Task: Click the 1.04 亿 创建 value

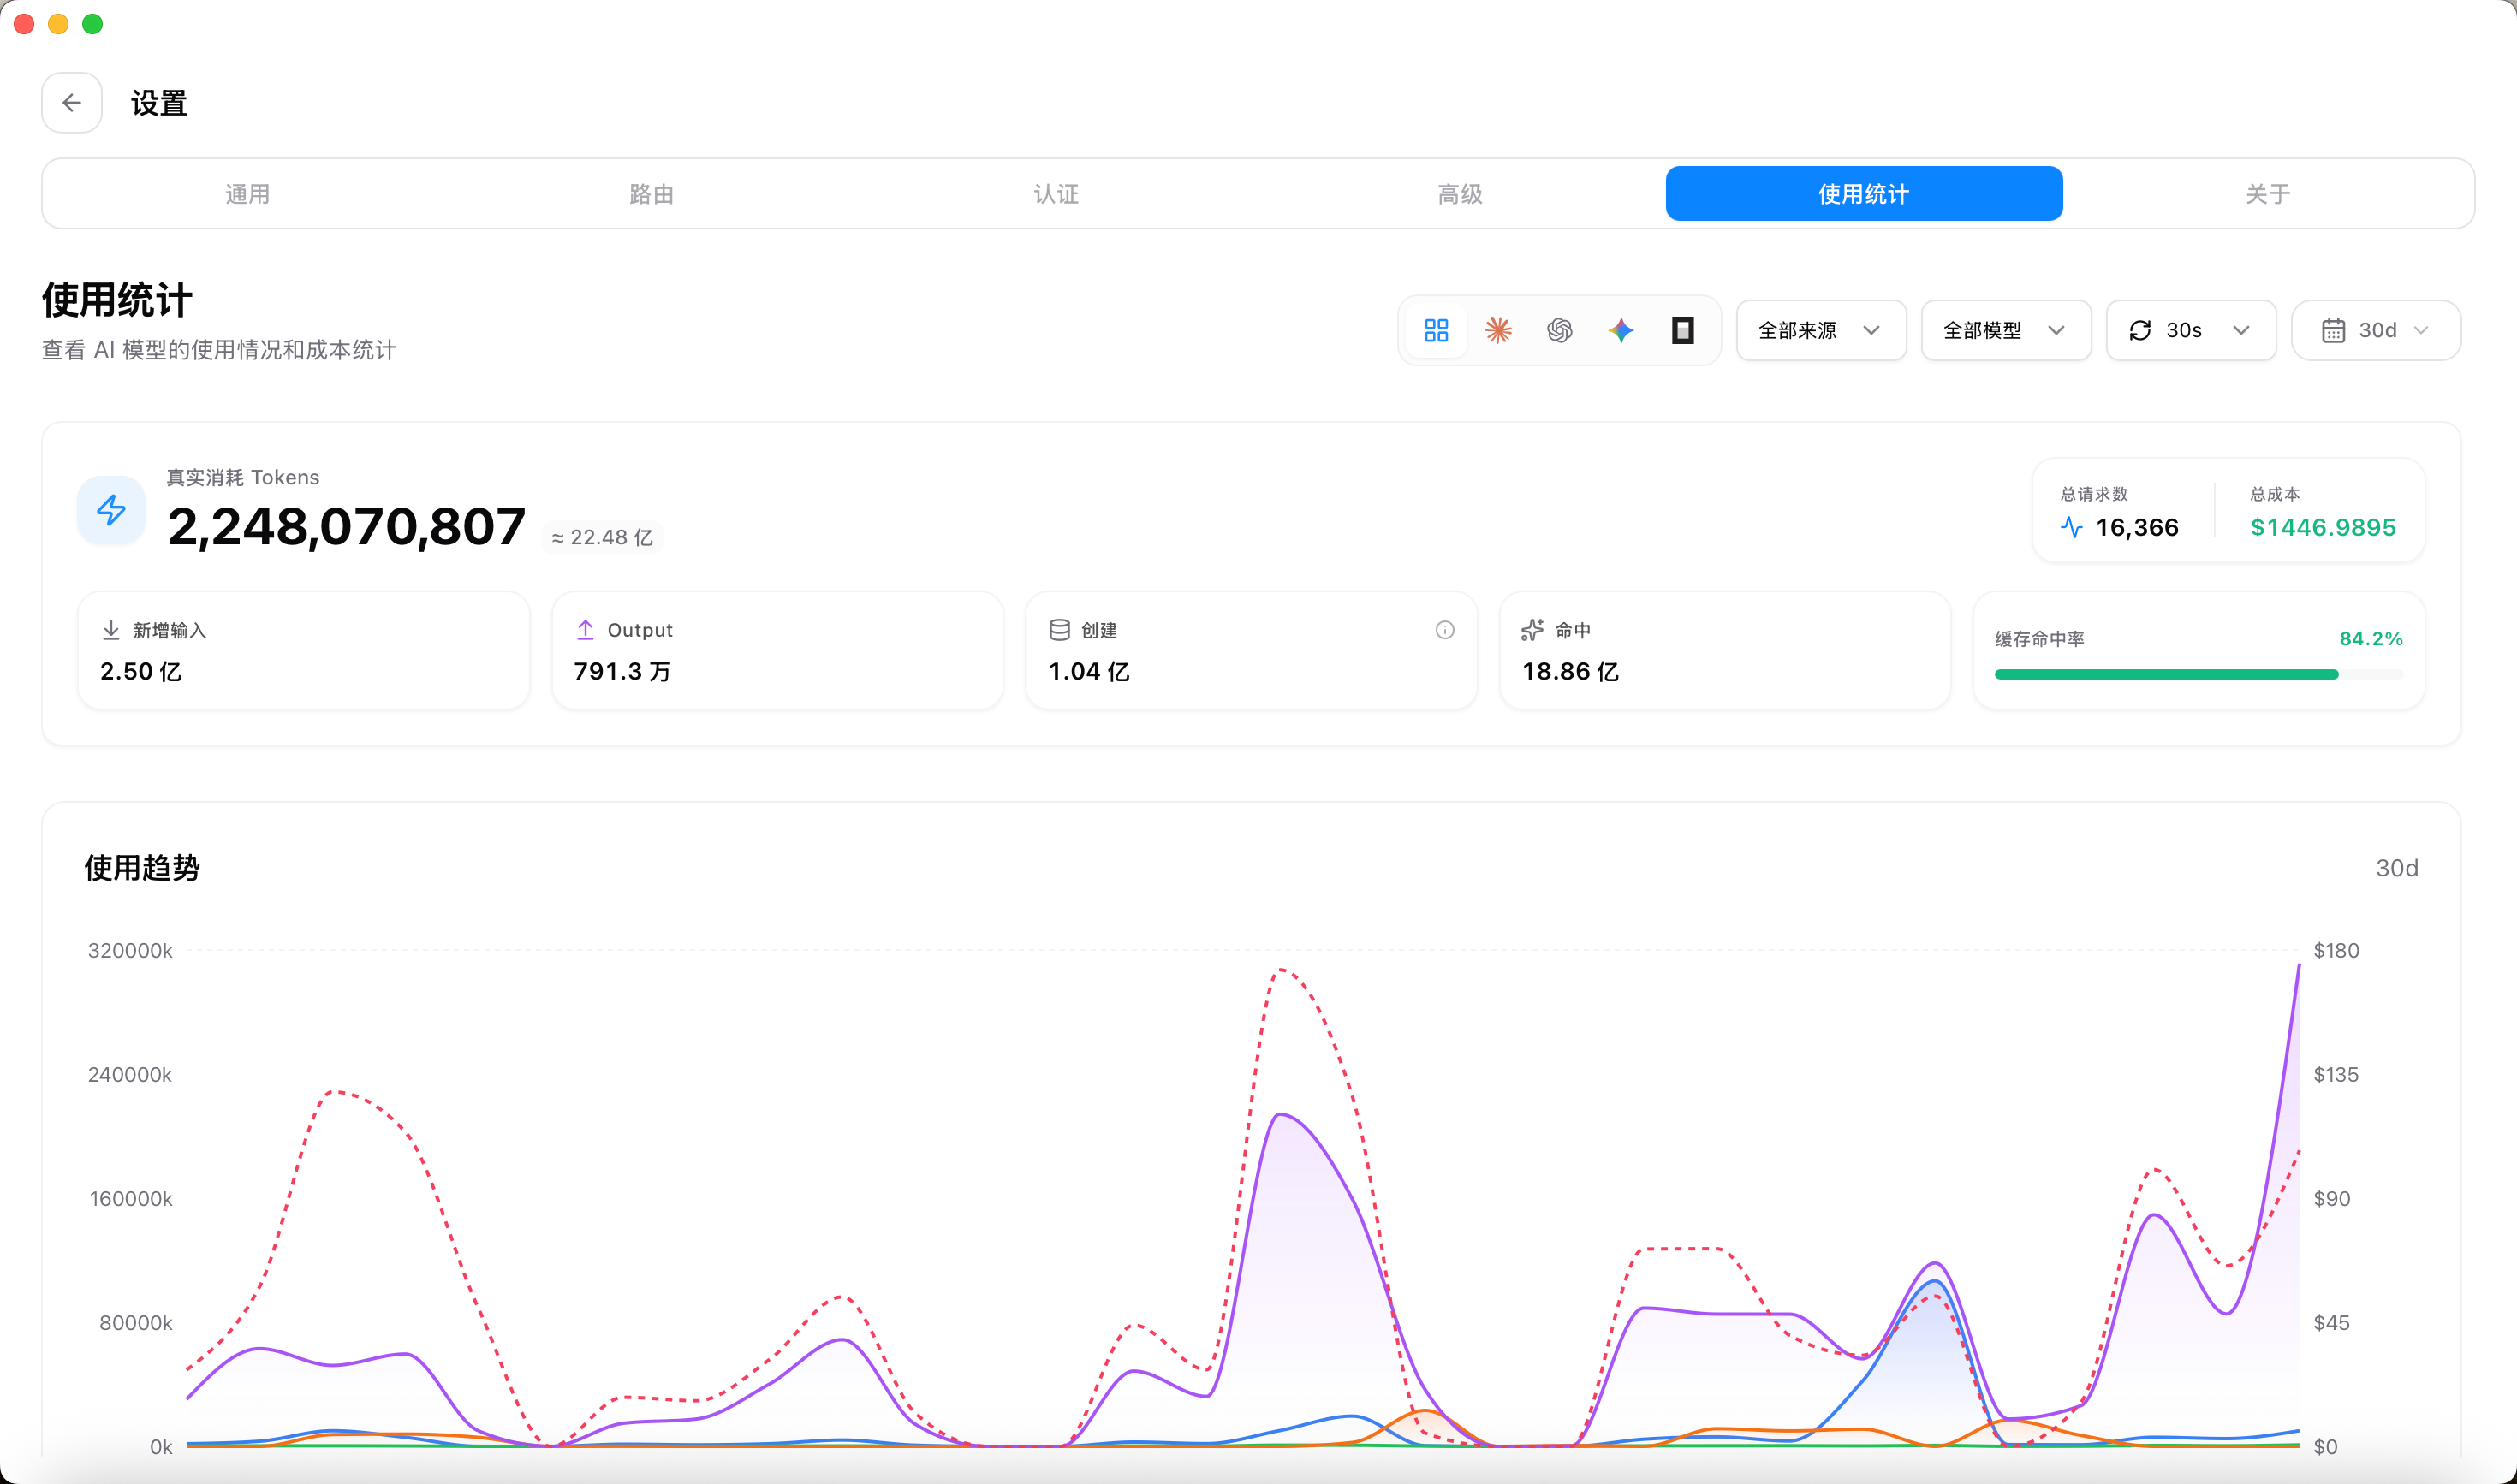Action: (x=1088, y=671)
